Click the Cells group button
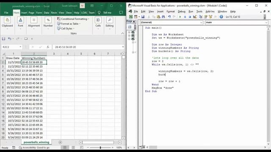This screenshot has height=152, width=271. pos(98,23)
